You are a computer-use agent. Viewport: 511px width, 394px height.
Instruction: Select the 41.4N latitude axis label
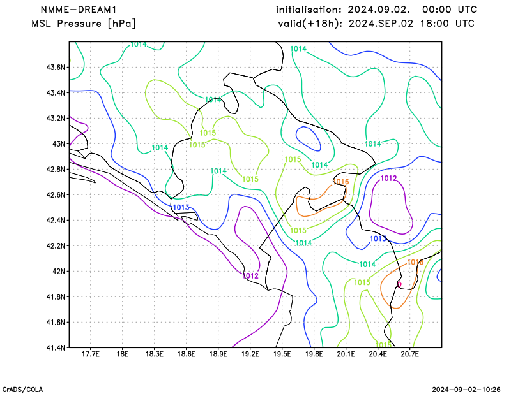pyautogui.click(x=56, y=347)
